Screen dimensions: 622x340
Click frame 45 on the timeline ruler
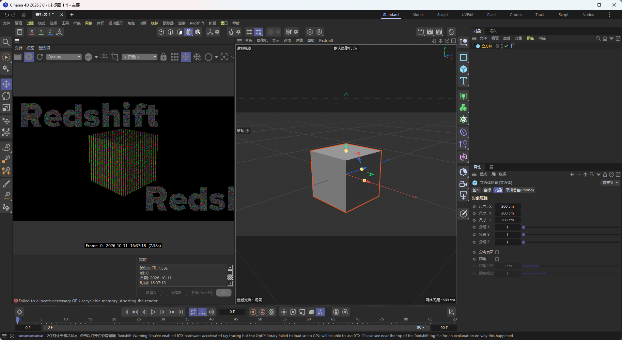point(236,319)
